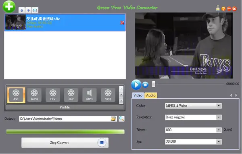Click the preview seek slider handle
Screen dimensions: 242x154
pos(153,84)
